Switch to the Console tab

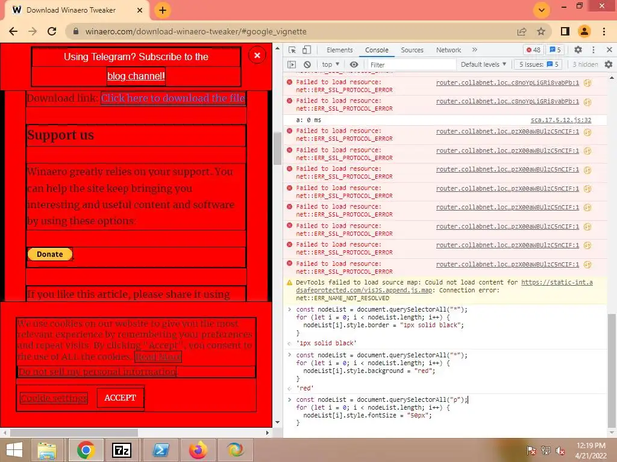377,50
